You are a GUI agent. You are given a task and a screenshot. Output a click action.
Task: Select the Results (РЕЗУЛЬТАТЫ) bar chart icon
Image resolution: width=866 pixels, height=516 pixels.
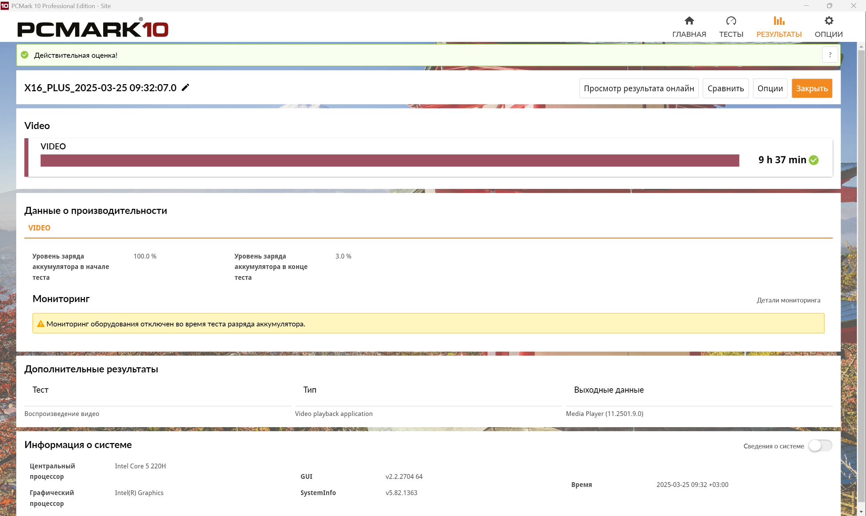point(779,21)
